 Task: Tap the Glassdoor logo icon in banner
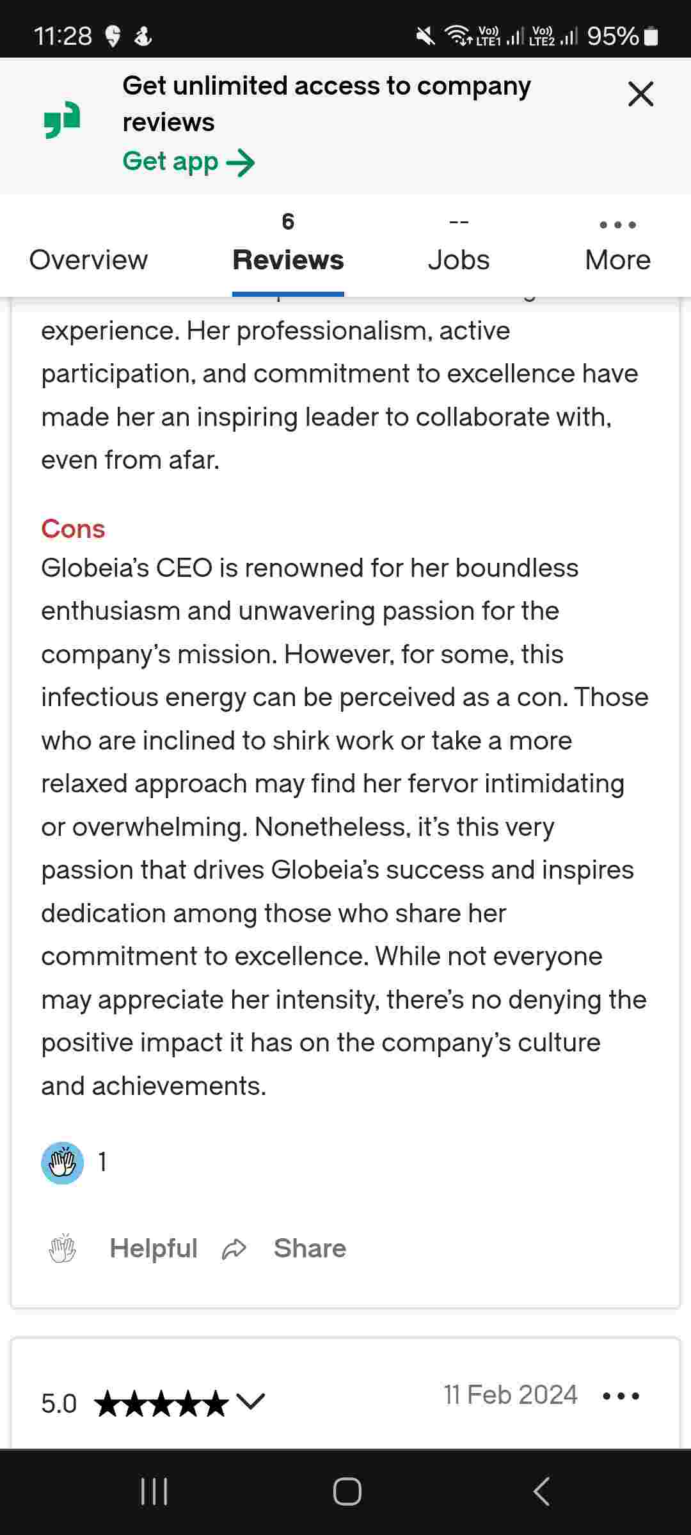[x=62, y=120]
